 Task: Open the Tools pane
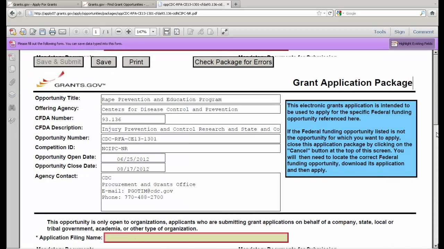tap(380, 32)
